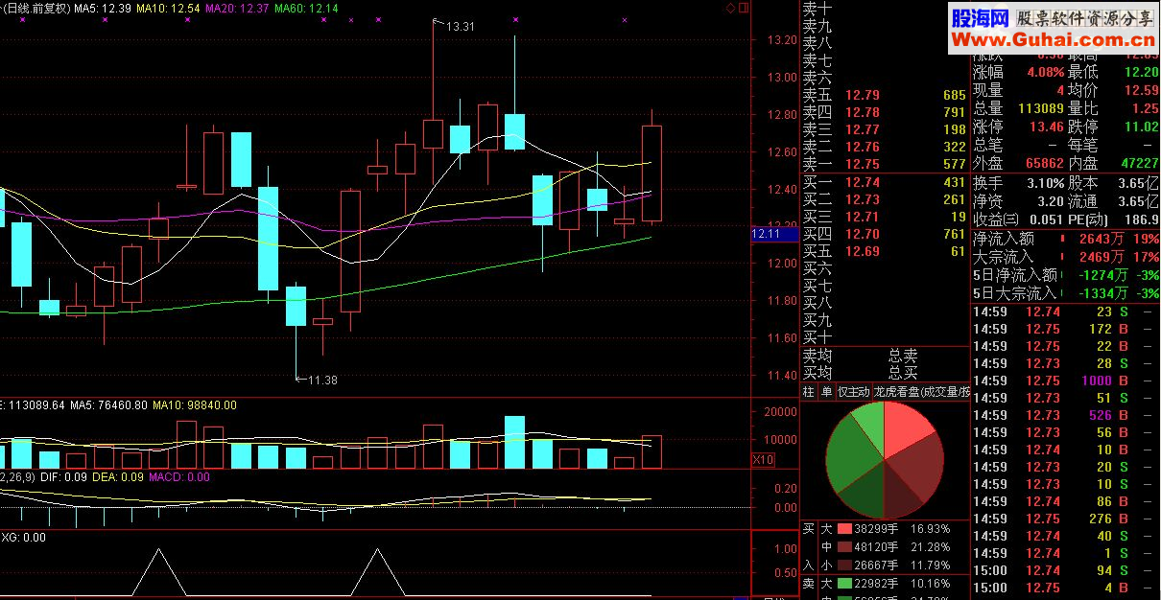Click the 卖二 price 12.76
The height and width of the screenshot is (600, 1161).
[x=863, y=147]
